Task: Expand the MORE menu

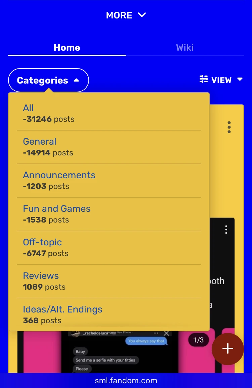Action: coord(126,15)
